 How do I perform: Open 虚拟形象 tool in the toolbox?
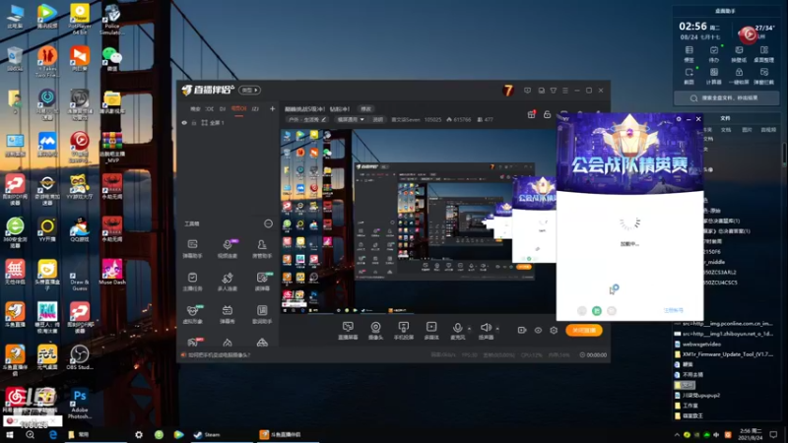[x=192, y=314]
